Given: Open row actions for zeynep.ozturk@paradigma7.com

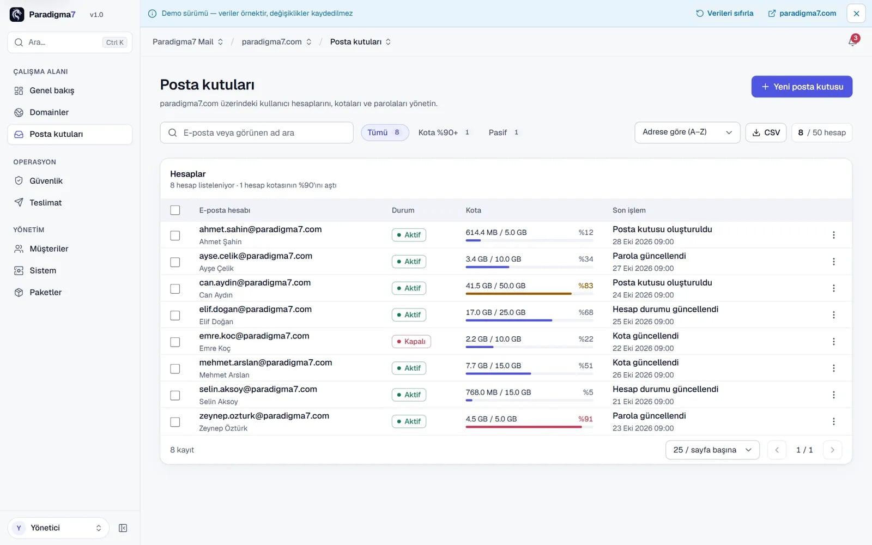Looking at the screenshot, I should pyautogui.click(x=833, y=422).
